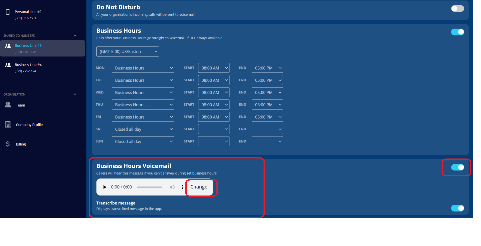The height and width of the screenshot is (246, 481).
Task: Click the Business Hours Voicemail heading
Action: pos(134,166)
